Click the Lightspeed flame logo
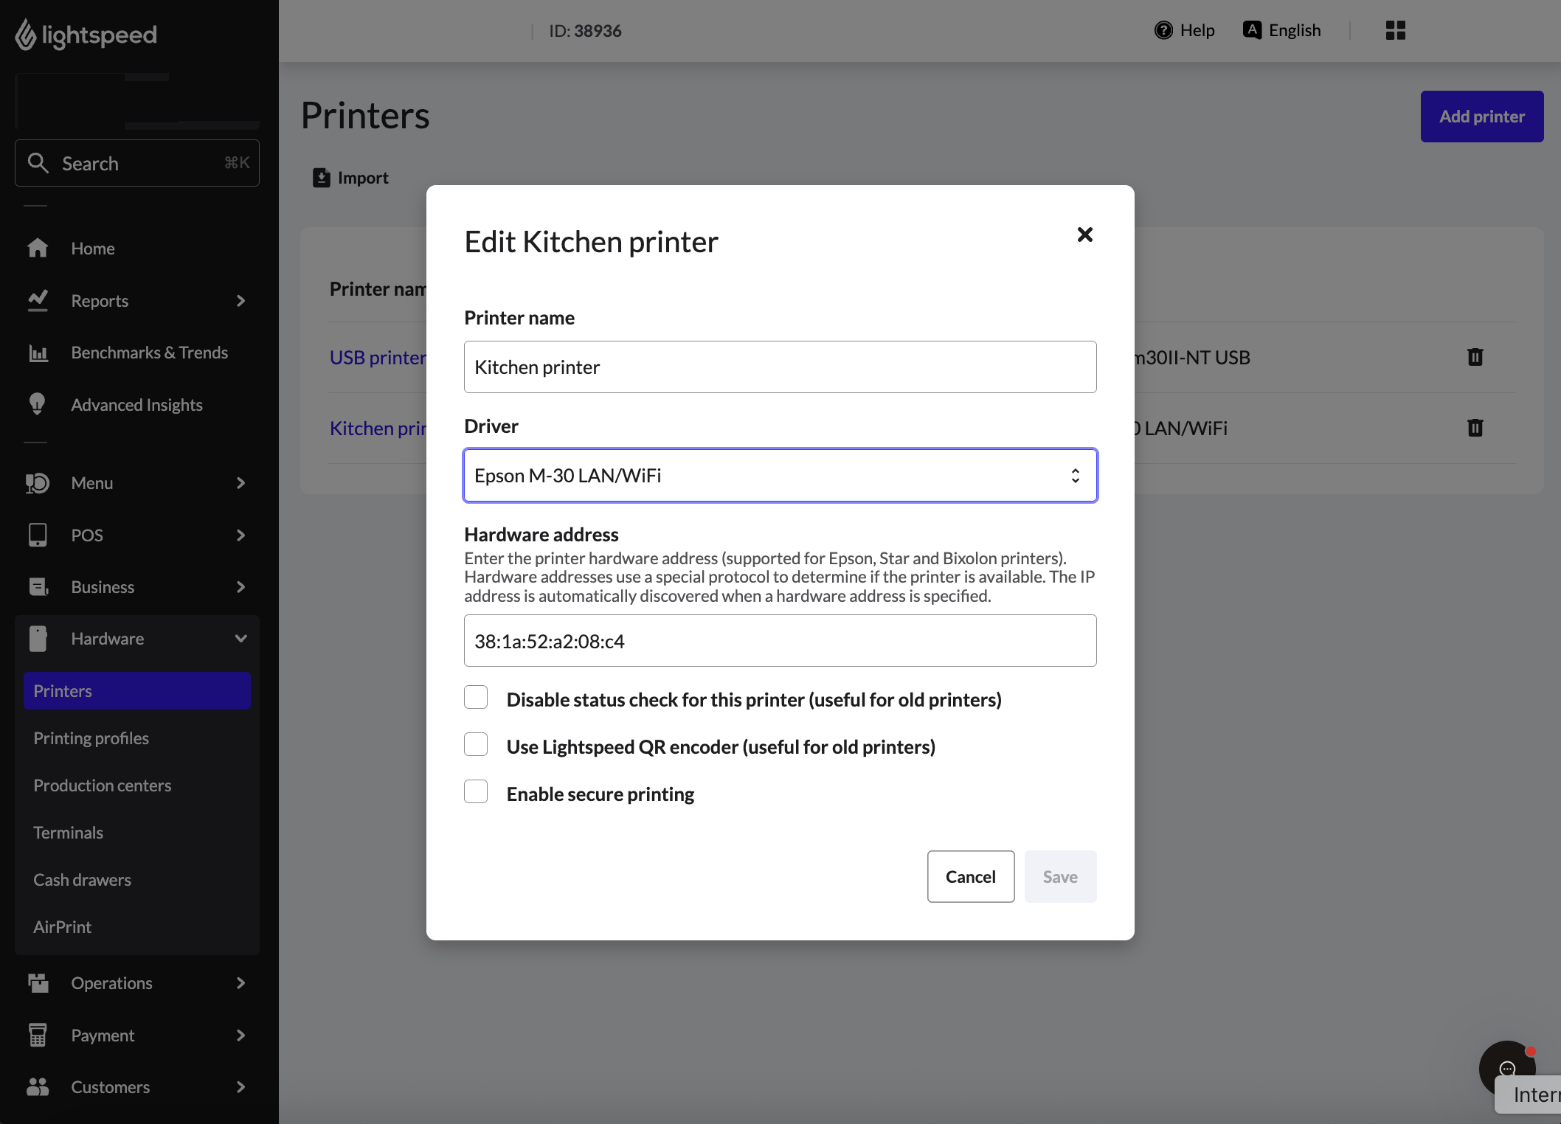1561x1124 pixels. point(26,35)
